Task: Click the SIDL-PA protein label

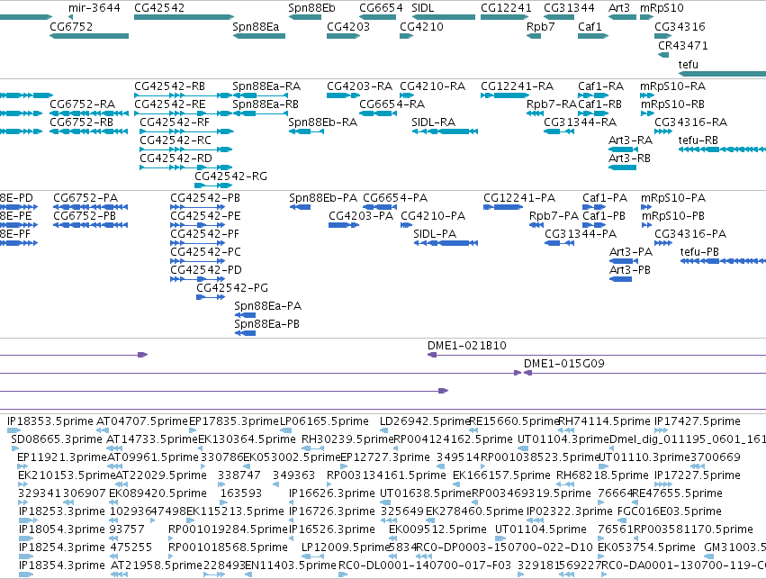Action: [435, 234]
